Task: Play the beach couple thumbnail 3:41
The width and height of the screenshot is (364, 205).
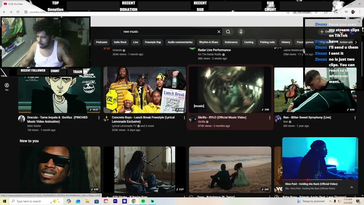Action: [230, 170]
